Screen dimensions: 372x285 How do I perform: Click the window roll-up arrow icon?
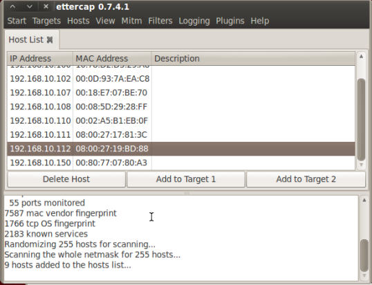pos(13,7)
